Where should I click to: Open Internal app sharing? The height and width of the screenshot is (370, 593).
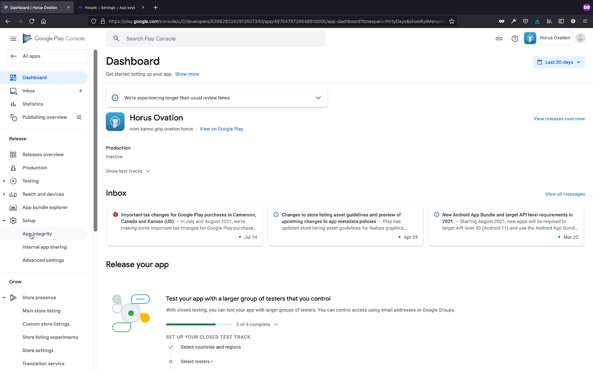[x=44, y=247]
